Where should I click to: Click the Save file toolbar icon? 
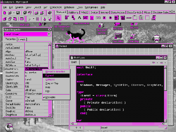[18, 13]
